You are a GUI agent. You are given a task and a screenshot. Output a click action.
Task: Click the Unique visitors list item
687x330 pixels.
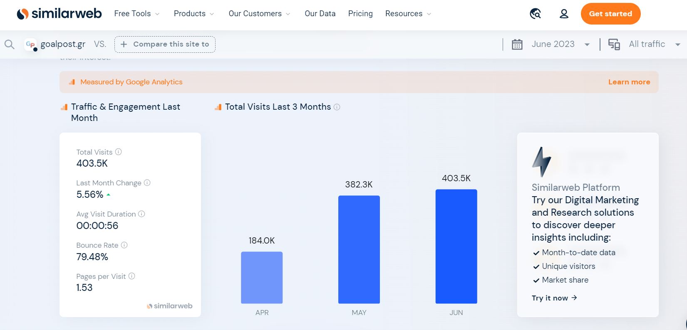pos(564,266)
